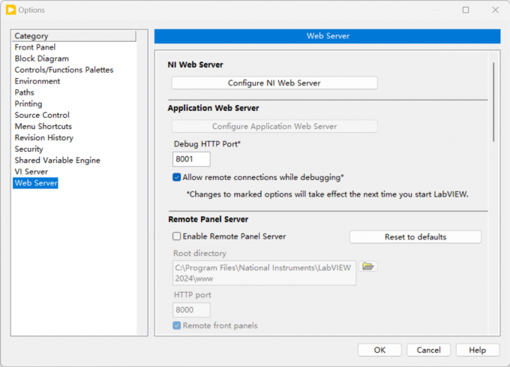
Task: Select Printing category
Action: point(28,104)
